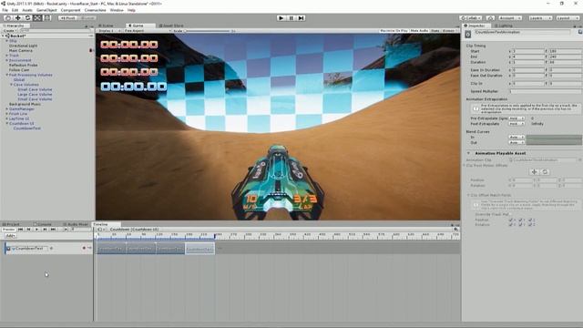Image resolution: width=583 pixels, height=328 pixels.
Task: Select the highlighted last CountdownText clip
Action: tap(199, 249)
